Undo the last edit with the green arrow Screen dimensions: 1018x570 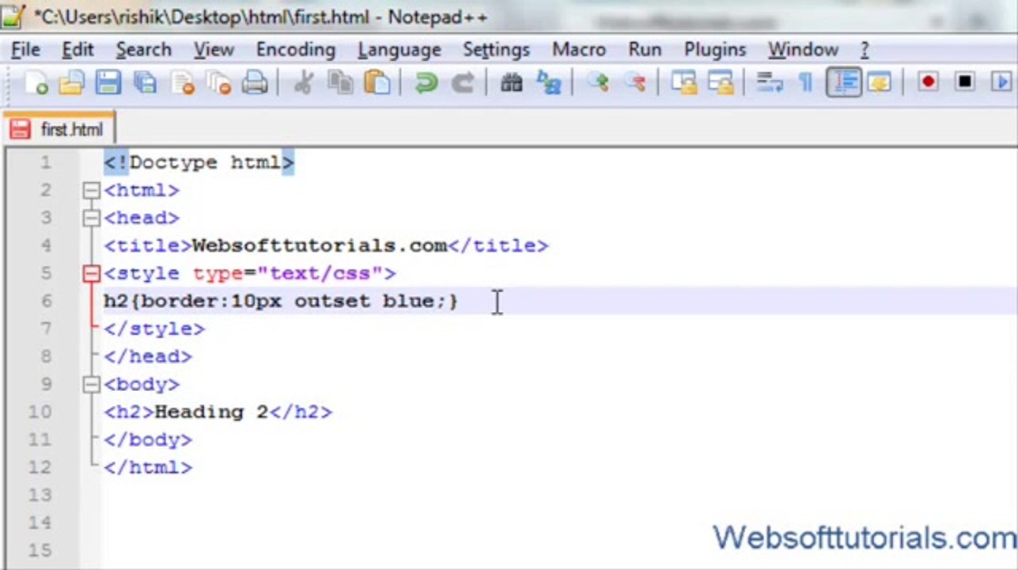coord(426,82)
